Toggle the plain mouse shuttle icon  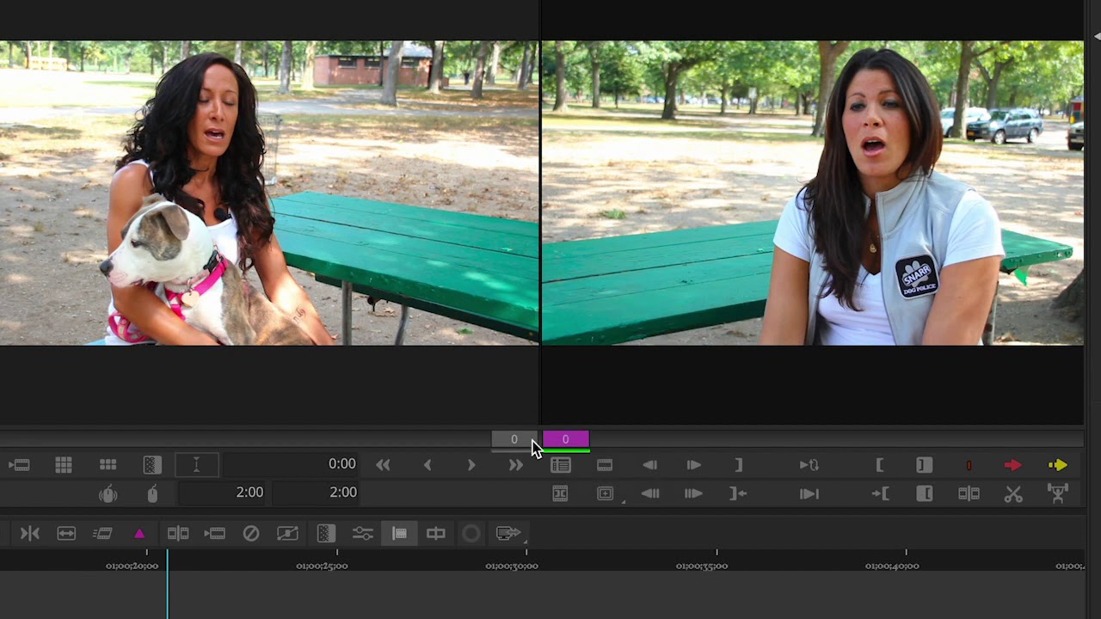coord(152,493)
